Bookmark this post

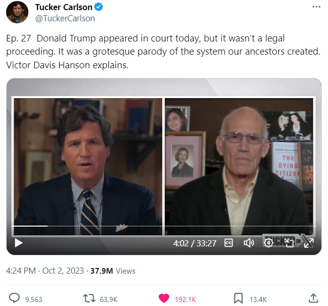coord(238,298)
